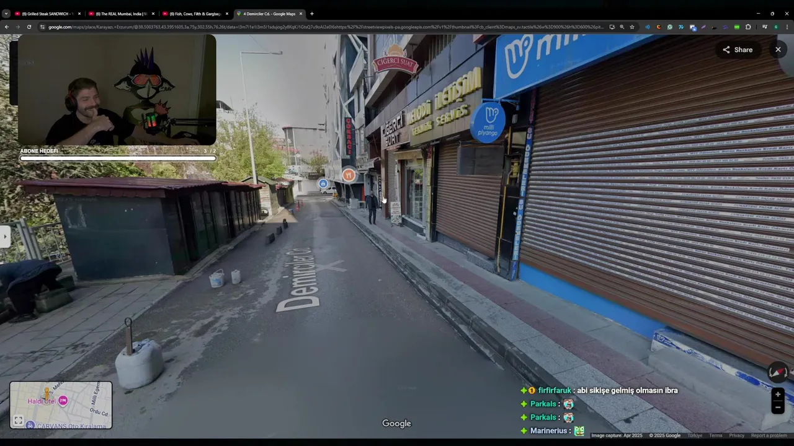Close the Google Maps tab
Viewport: 794px width, 446px height.
click(301, 14)
